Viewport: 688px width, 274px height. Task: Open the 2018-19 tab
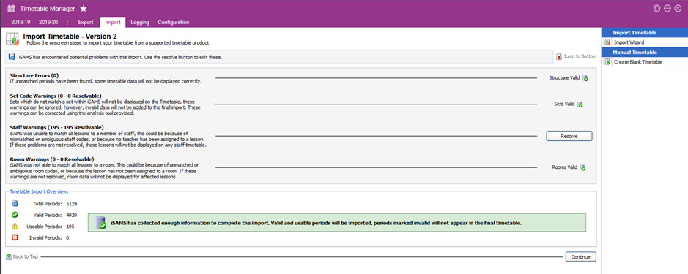coord(21,23)
